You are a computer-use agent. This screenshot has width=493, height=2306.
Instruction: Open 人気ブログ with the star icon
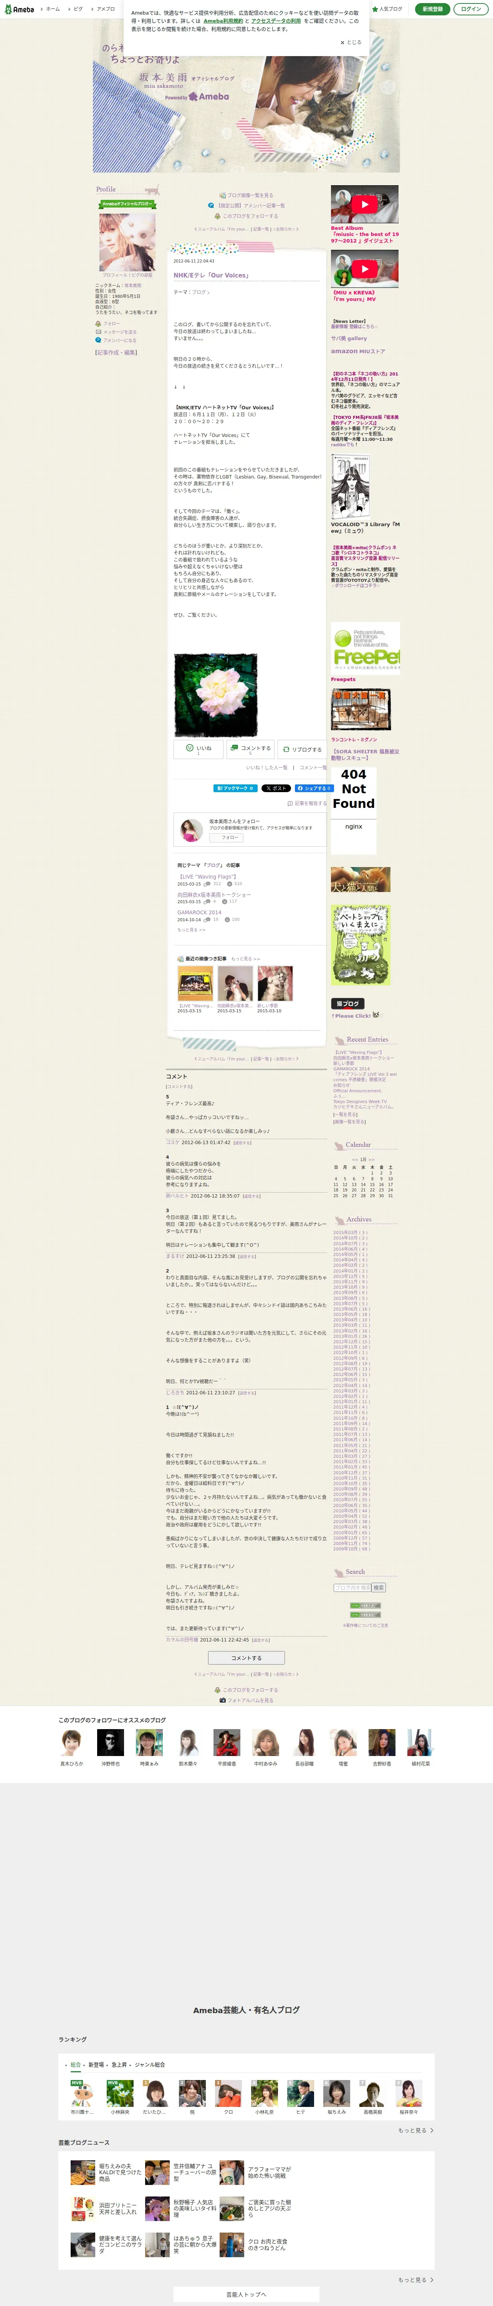[387, 9]
